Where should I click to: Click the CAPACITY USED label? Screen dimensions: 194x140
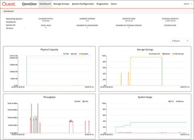[x=129, y=19]
